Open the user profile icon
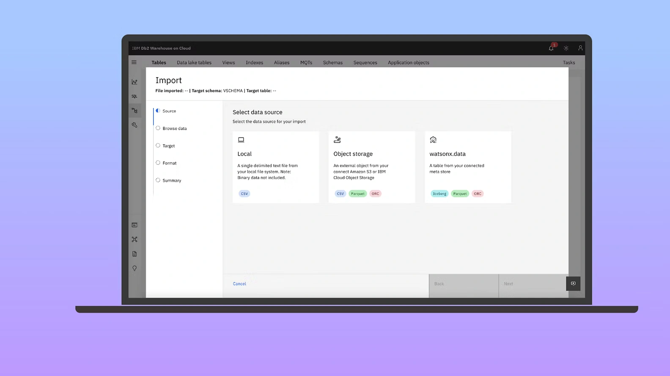 coord(580,48)
